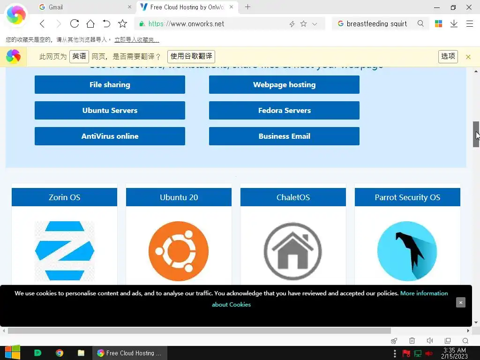Open the browser hamburger menu
Image resolution: width=480 pixels, height=360 pixels.
click(x=470, y=23)
